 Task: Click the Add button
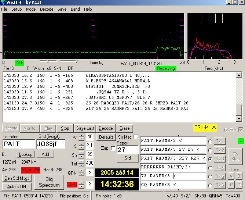click(45, 154)
